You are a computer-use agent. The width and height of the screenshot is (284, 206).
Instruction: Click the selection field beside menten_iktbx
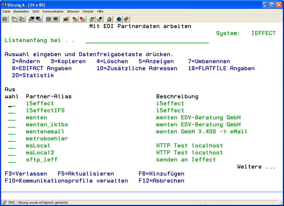click(12, 125)
